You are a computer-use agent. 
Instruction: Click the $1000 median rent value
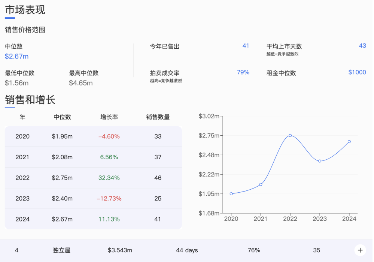point(357,72)
